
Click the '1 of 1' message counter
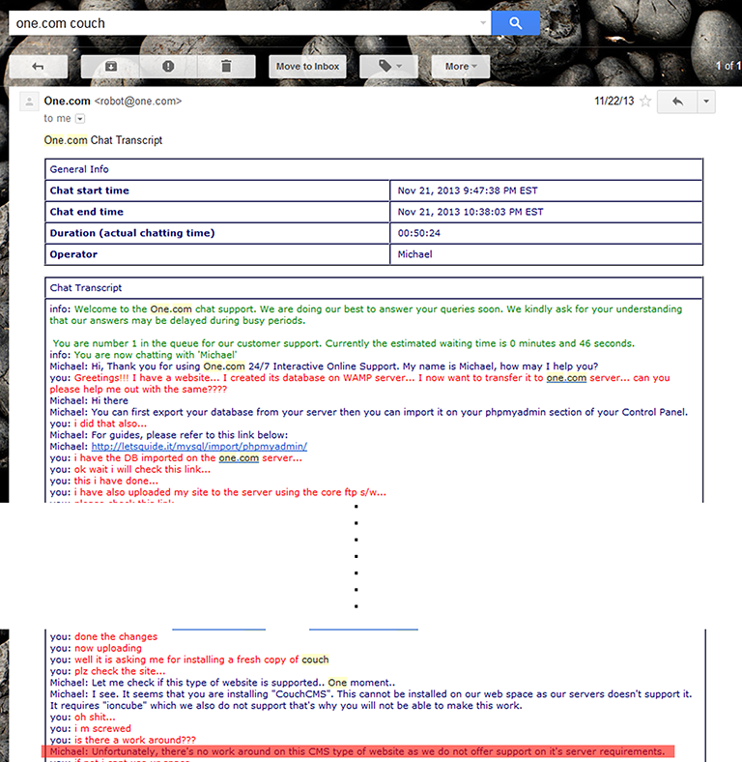(x=728, y=66)
